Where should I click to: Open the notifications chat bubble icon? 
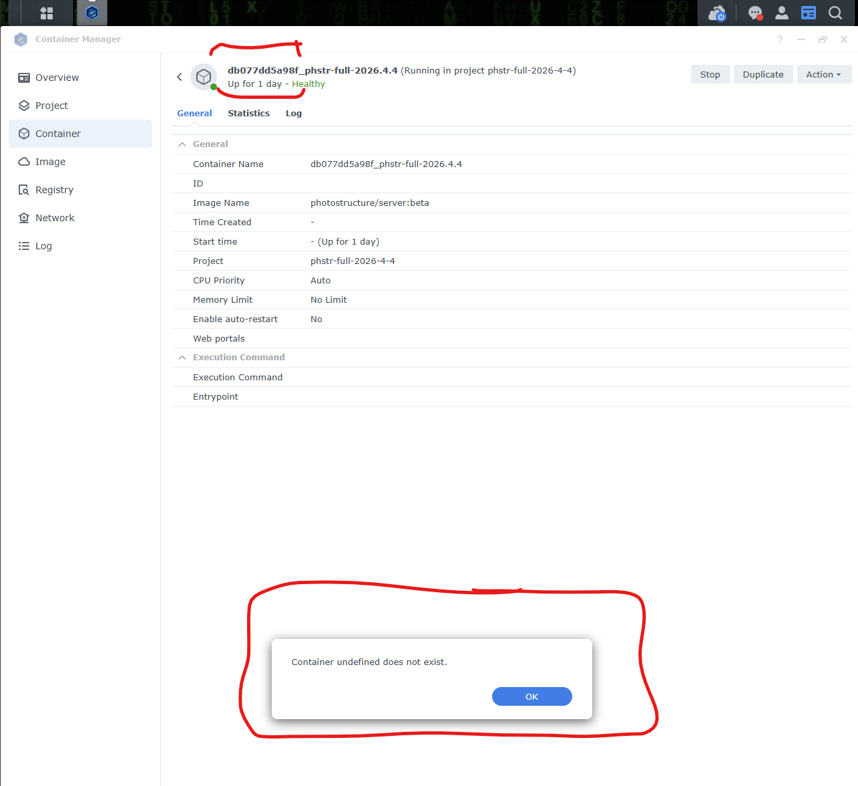click(755, 13)
